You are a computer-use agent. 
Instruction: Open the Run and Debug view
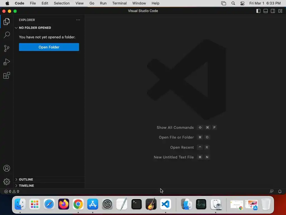tap(7, 62)
